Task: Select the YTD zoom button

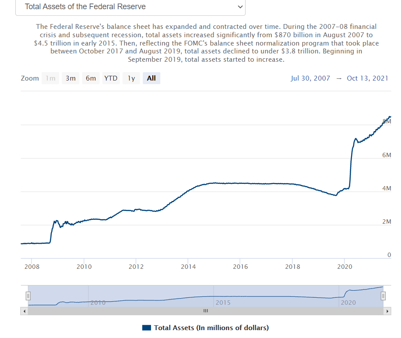Action: click(111, 78)
